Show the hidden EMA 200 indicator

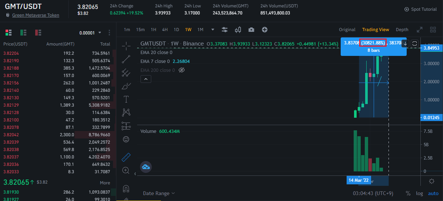coord(182,70)
